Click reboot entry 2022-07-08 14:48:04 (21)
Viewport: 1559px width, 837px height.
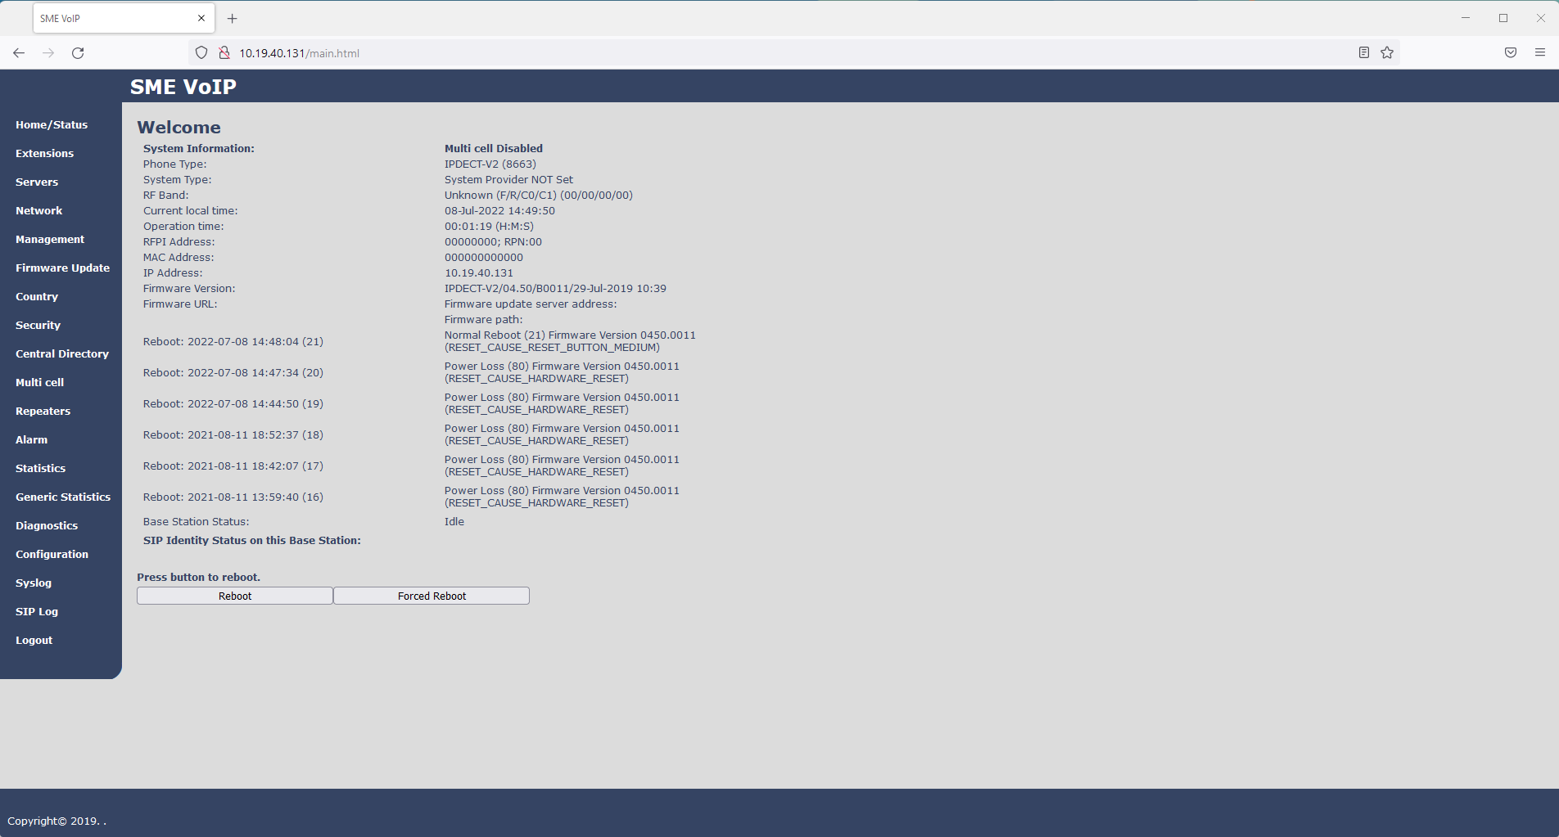233,342
